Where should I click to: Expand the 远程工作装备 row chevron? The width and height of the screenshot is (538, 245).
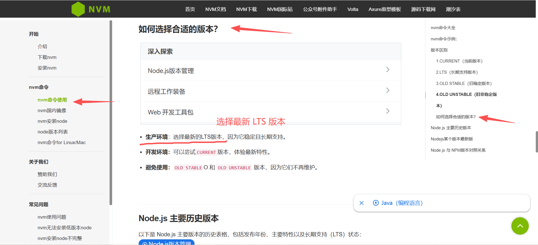pos(388,90)
